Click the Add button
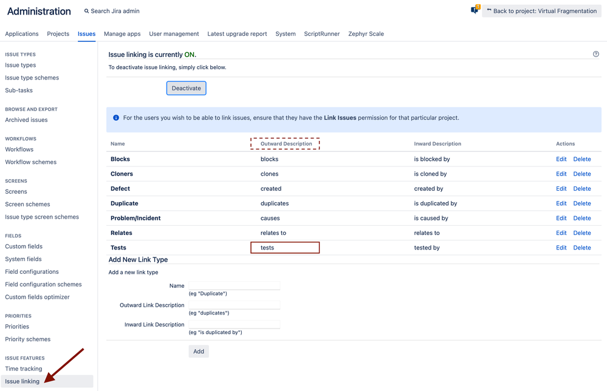This screenshot has width=607, height=391. pyautogui.click(x=199, y=351)
